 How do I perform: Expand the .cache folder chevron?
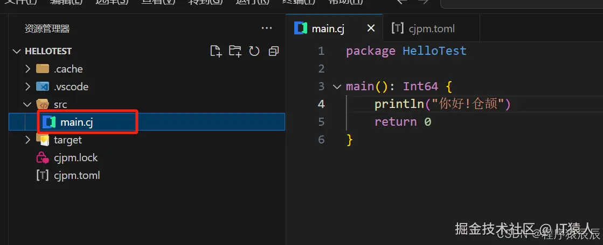28,69
